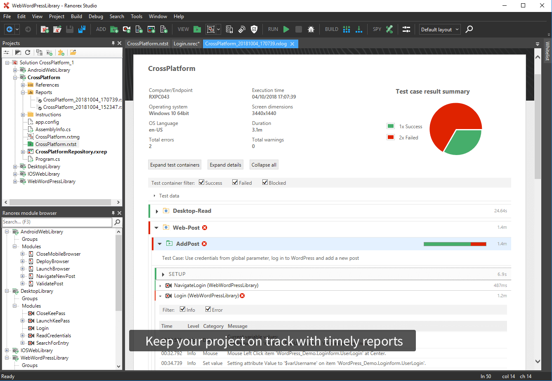Click the AddPost green-red progress bar
Image resolution: width=552 pixels, height=381 pixels.
click(455, 244)
